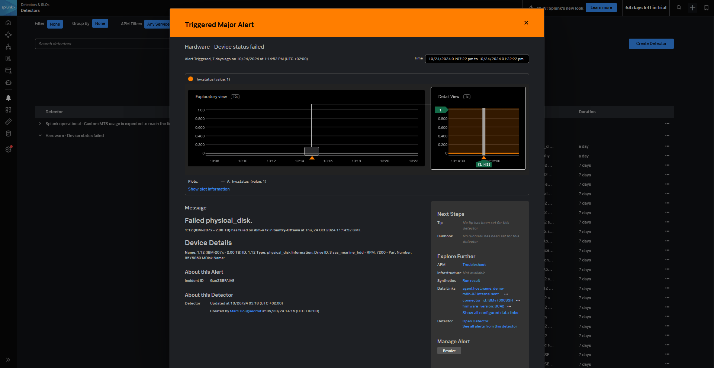Open Marc Douguedroit creator link
This screenshot has width=714, height=368.
tap(245, 311)
